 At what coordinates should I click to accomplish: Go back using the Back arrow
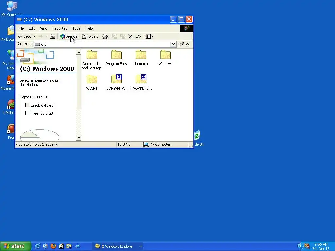(x=24, y=36)
